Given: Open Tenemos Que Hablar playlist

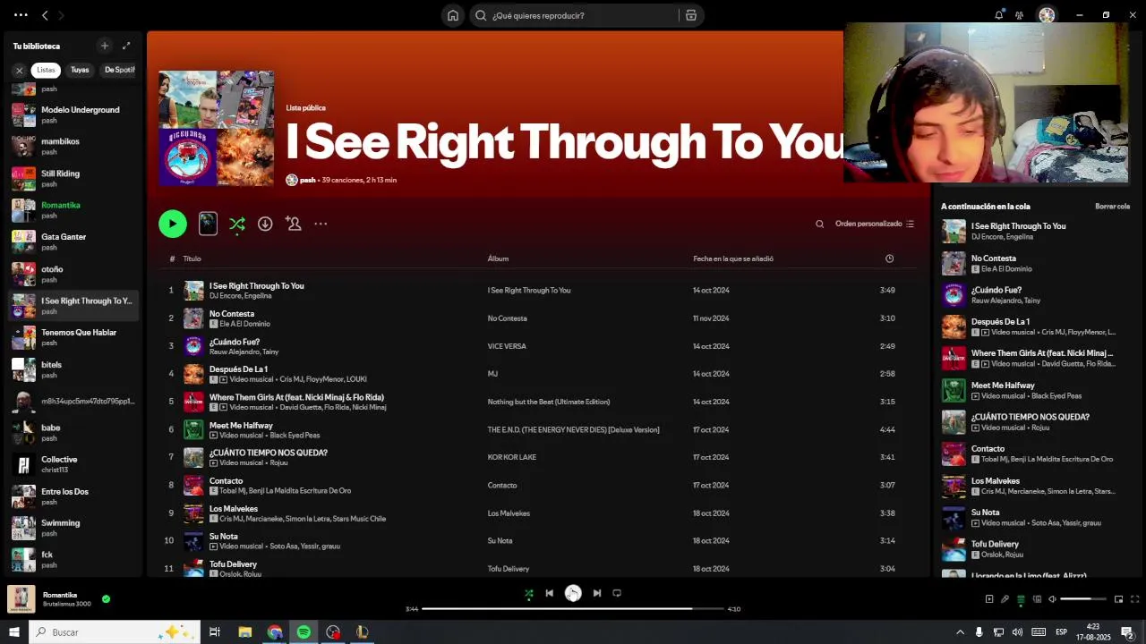Looking at the screenshot, I should [73, 337].
